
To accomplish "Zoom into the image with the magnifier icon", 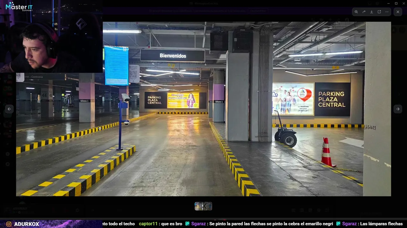I will click(356, 12).
